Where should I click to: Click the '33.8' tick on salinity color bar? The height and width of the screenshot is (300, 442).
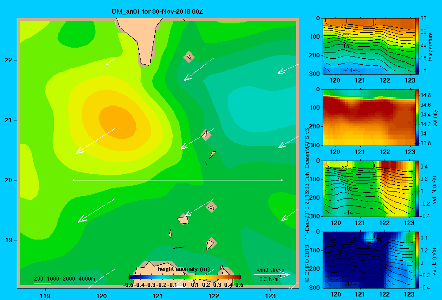tap(425, 143)
